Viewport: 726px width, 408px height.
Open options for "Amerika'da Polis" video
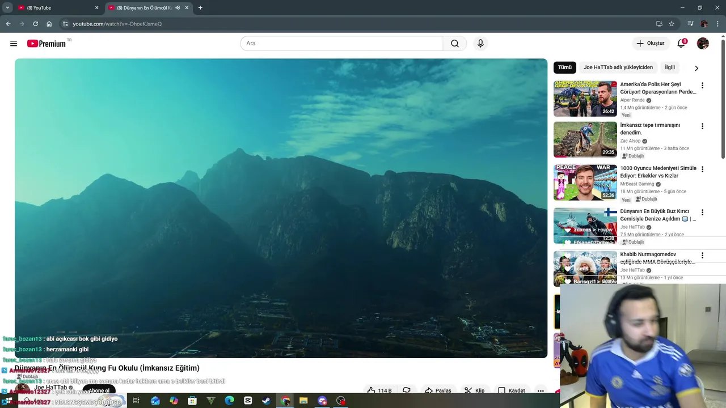coord(702,86)
